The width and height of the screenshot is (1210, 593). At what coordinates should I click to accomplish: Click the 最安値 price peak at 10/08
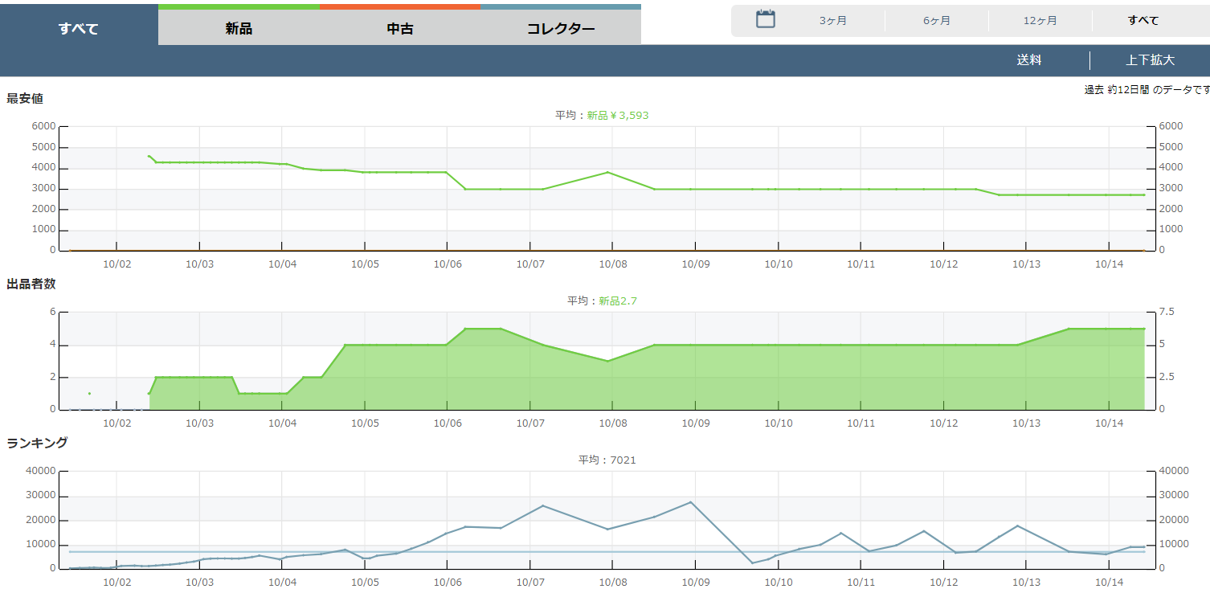pos(608,172)
